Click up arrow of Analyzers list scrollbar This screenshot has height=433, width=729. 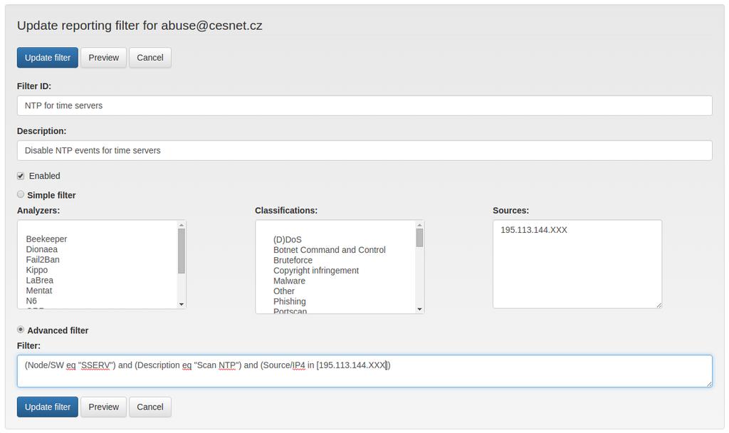point(182,225)
